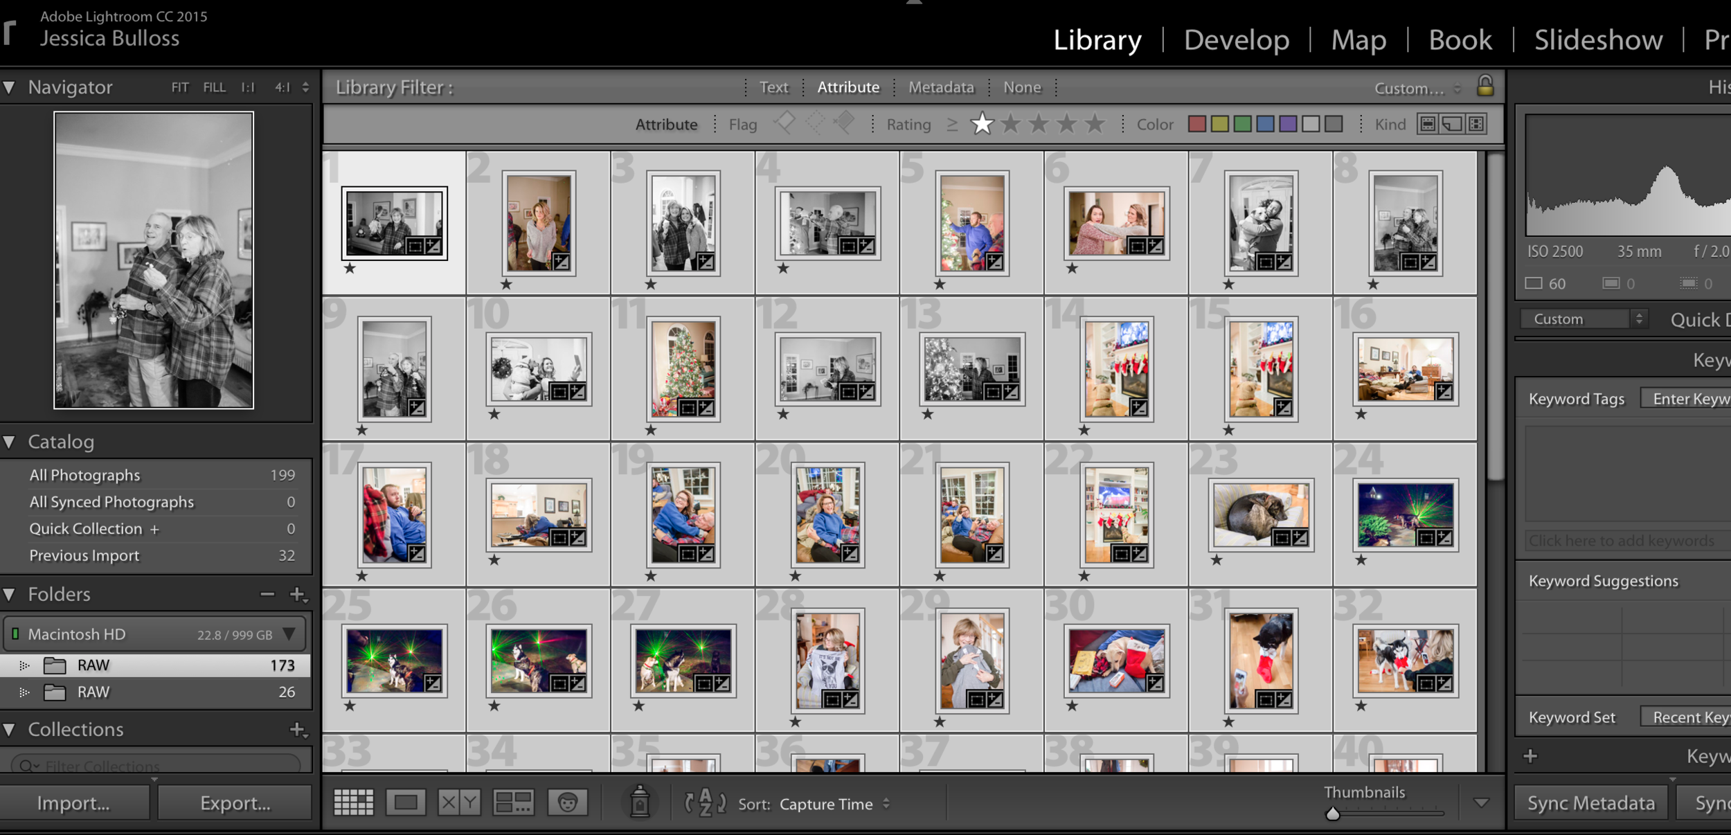Screen dimensions: 1731x835
Task: Click crop badge on thumbnail 23
Action: click(x=1282, y=538)
